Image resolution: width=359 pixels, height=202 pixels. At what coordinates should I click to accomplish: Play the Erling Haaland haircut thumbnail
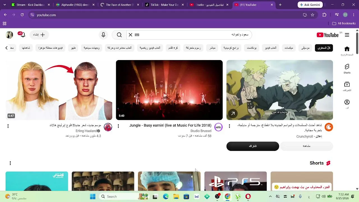(59, 90)
